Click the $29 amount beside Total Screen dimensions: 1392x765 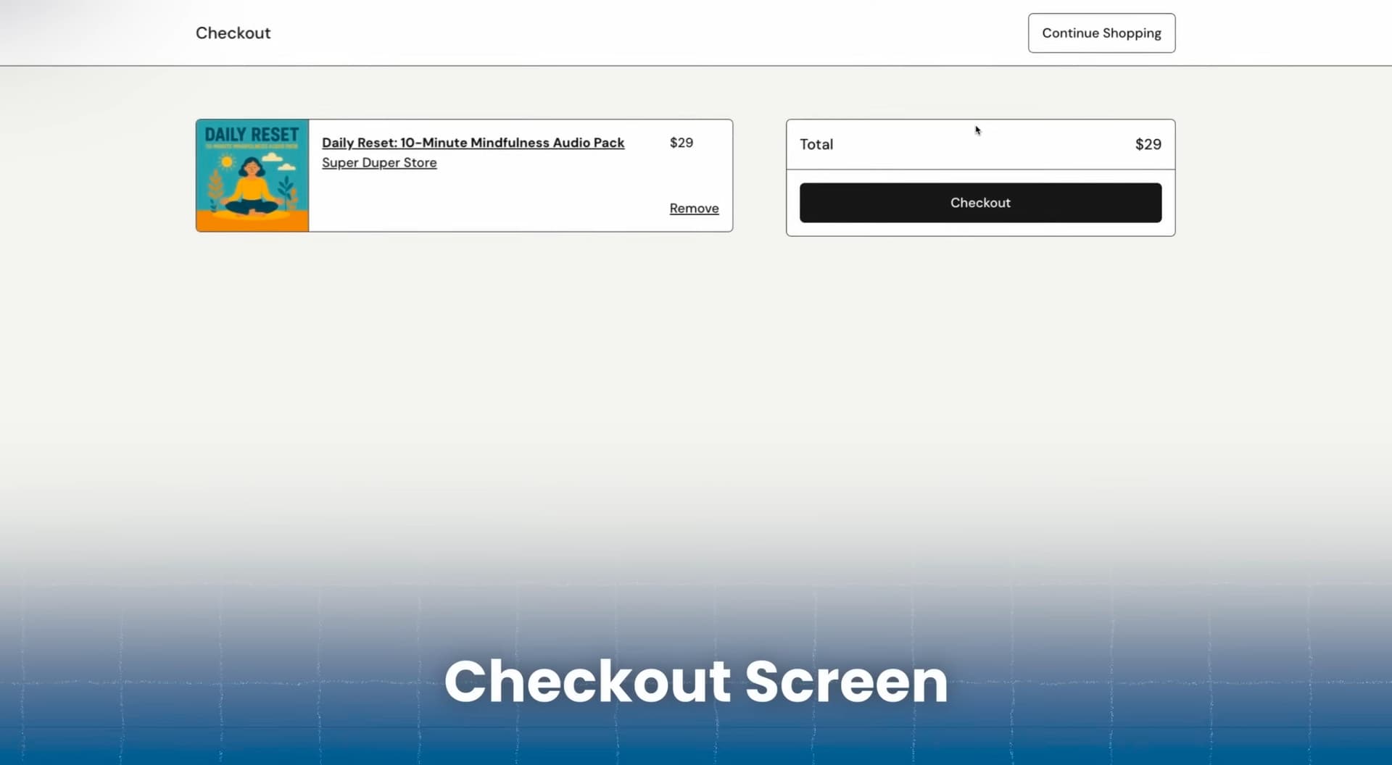1147,144
